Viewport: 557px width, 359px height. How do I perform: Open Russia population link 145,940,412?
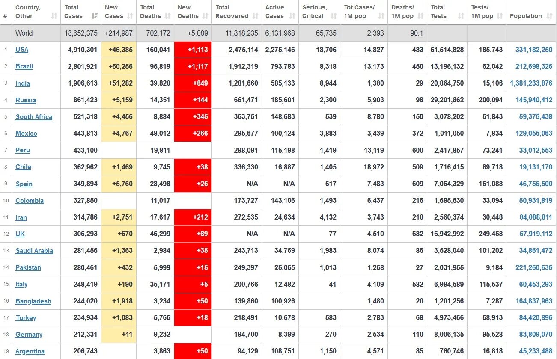[534, 100]
